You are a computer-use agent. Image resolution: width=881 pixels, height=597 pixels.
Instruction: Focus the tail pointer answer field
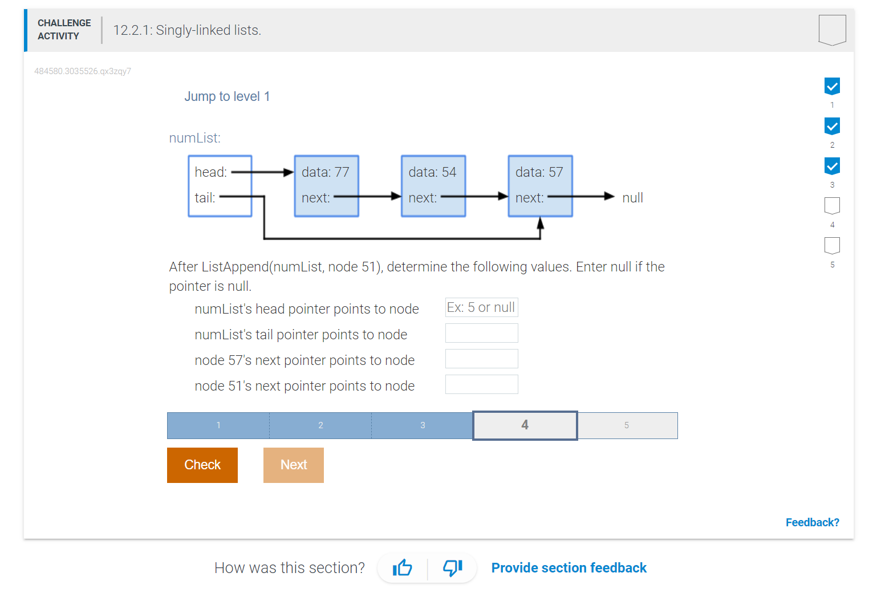(x=482, y=333)
